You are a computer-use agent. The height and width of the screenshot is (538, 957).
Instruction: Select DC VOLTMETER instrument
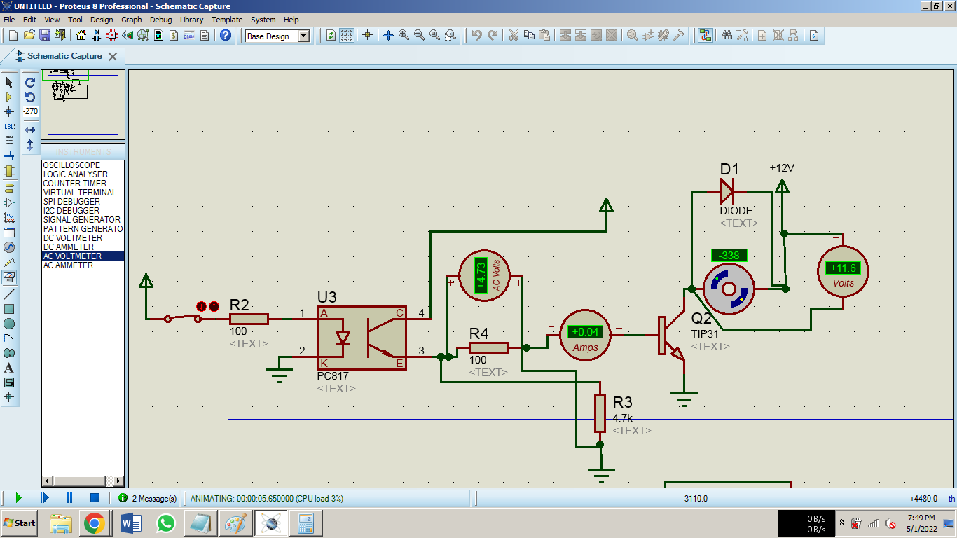(x=73, y=238)
